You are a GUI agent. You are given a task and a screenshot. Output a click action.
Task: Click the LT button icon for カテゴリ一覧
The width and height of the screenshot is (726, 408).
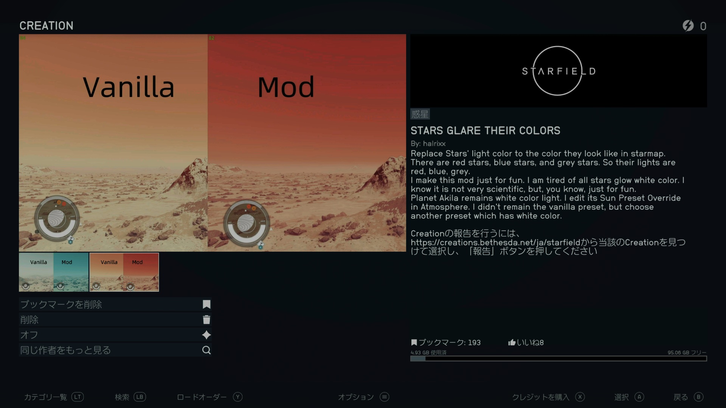[78, 397]
